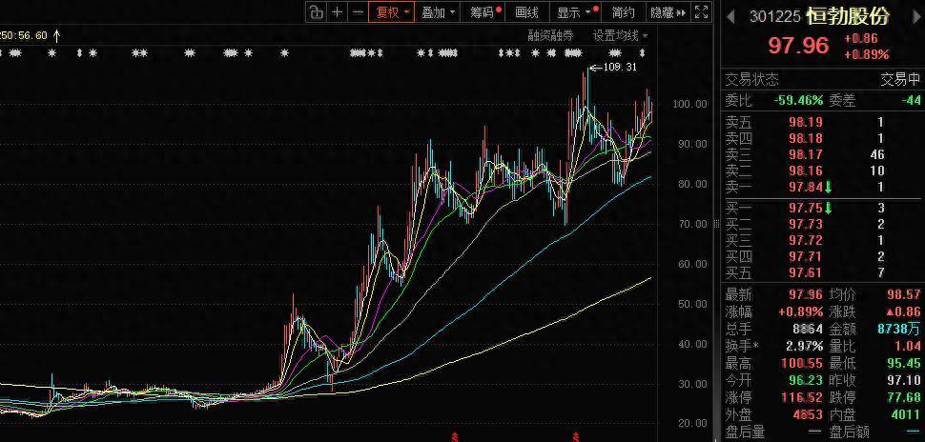This screenshot has height=442, width=925.
Task: Select the 融资融券 margin trading item
Action: click(x=551, y=35)
